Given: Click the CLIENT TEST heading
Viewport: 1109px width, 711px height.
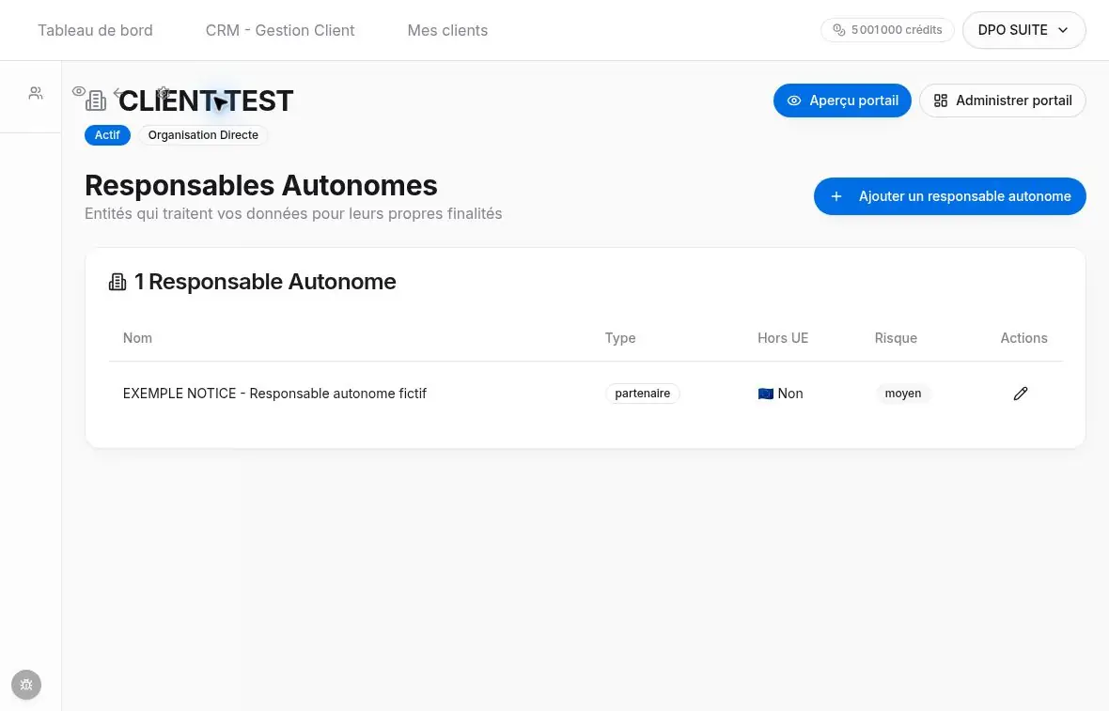Looking at the screenshot, I should [205, 101].
